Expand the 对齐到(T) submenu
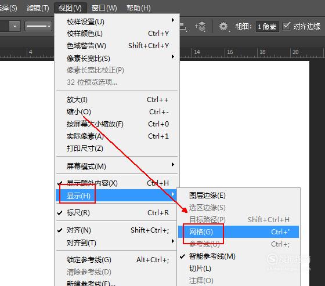The height and width of the screenshot is (286, 325). [x=117, y=242]
